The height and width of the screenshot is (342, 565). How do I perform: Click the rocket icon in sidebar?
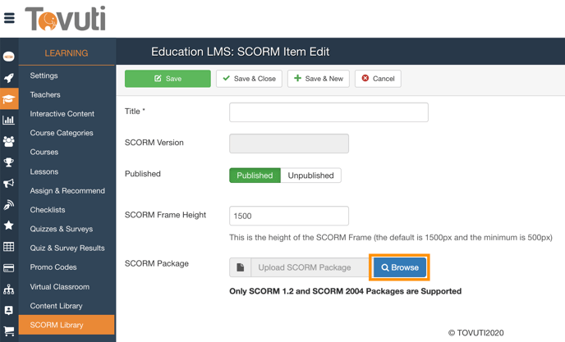coord(9,78)
